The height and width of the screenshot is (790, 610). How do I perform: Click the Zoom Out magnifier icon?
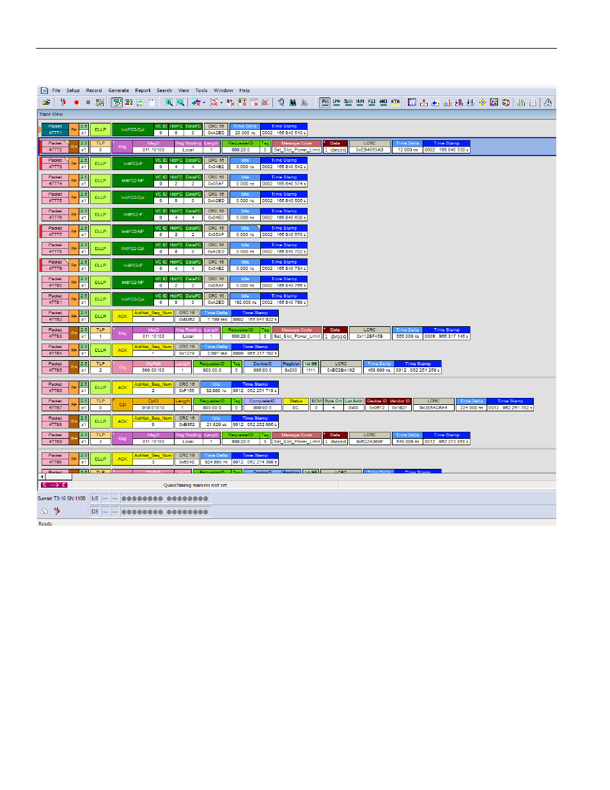[x=180, y=102]
